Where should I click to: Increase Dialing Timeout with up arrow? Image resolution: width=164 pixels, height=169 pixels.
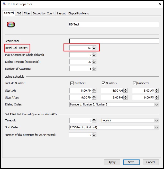[94, 60]
